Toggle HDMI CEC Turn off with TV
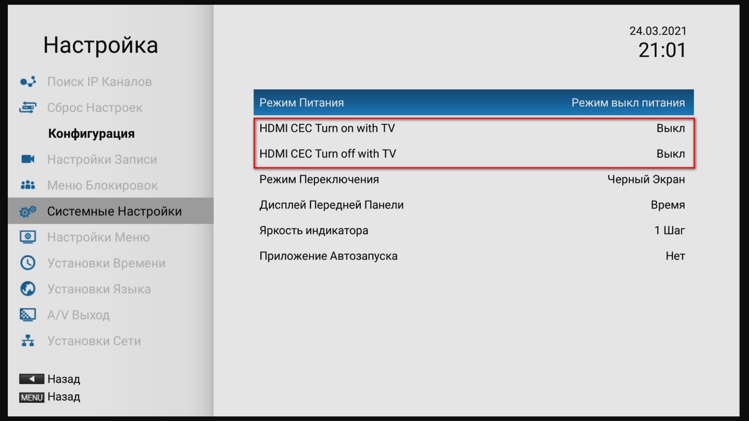Viewport: 749px width, 421px height. [x=474, y=154]
